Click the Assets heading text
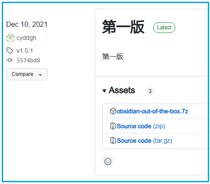Image resolution: width=210 pixels, height=184 pixels. [x=122, y=90]
